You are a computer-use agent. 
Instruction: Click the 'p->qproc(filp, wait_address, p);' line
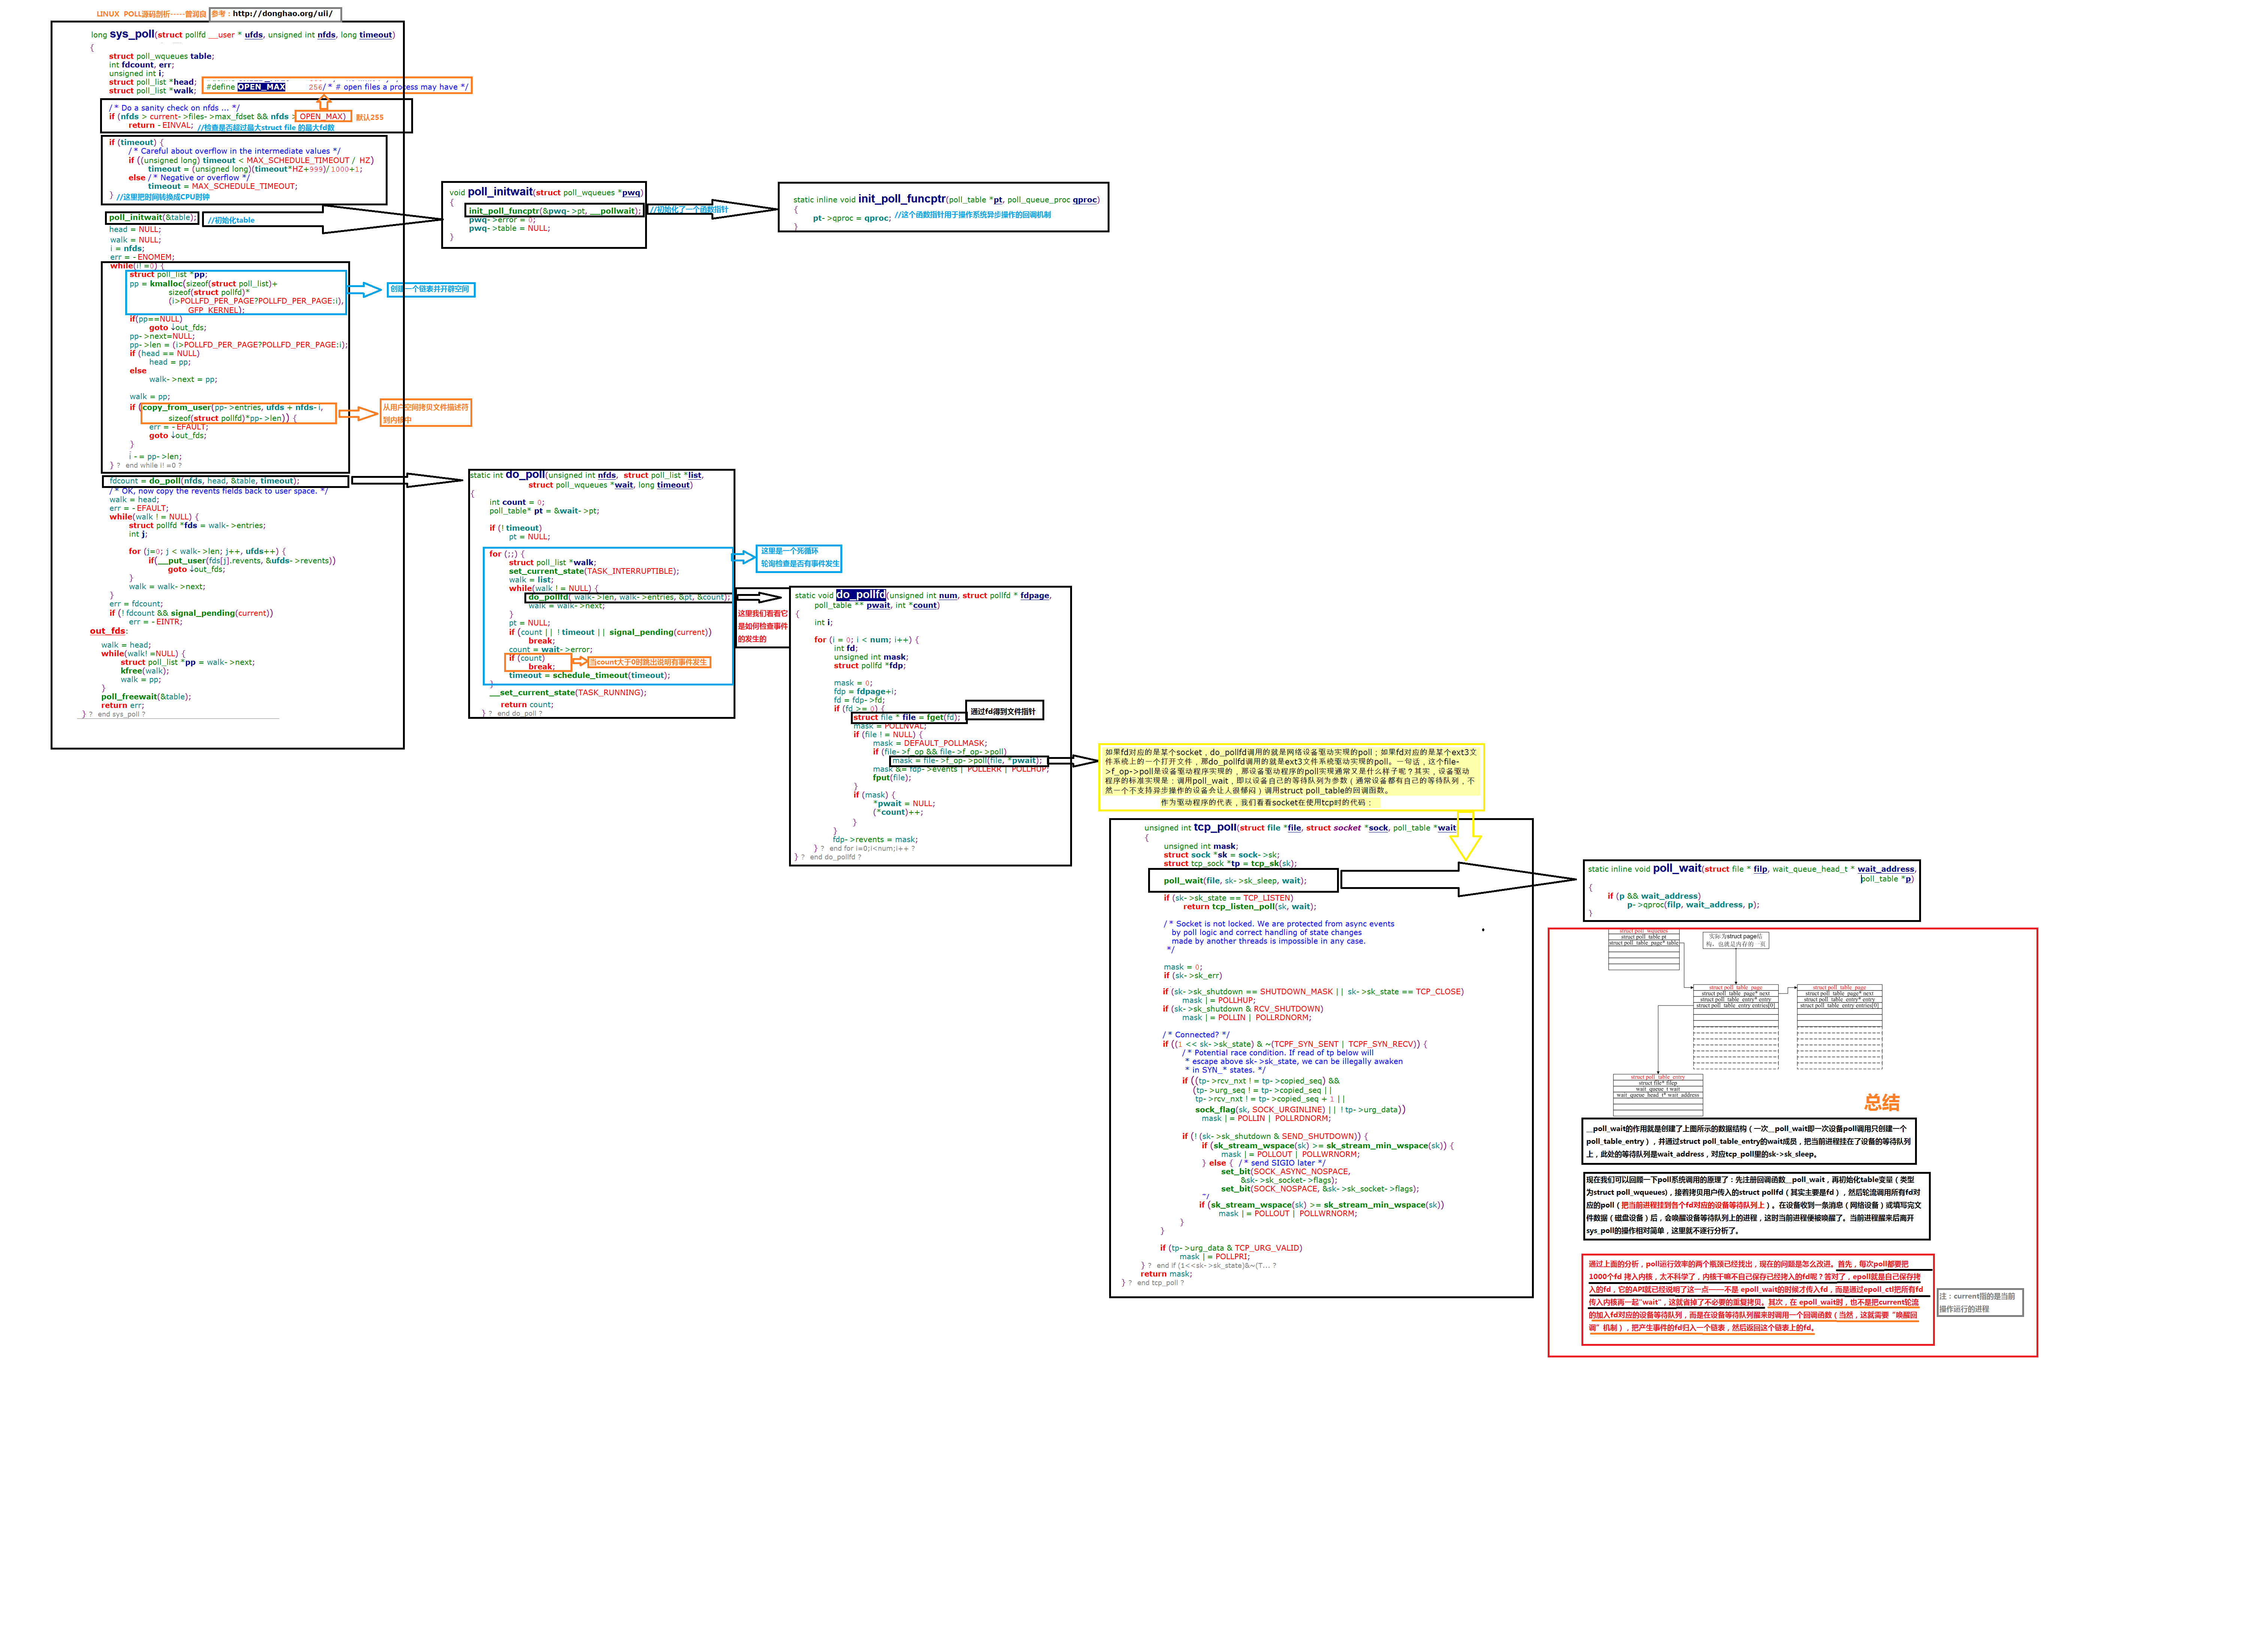[x=1693, y=905]
